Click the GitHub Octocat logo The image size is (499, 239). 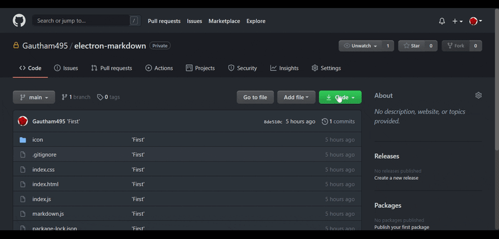pos(19,21)
